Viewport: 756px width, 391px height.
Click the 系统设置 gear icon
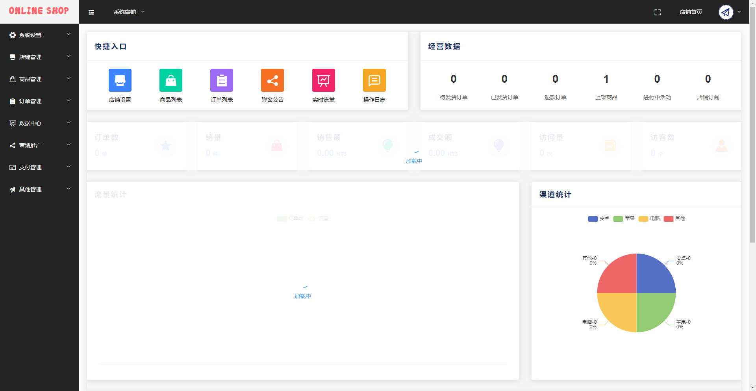click(x=13, y=35)
